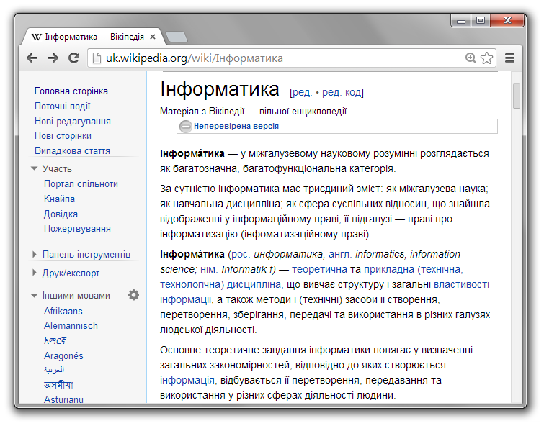
Task: Collapse the Іншими мовами section
Action: click(x=34, y=295)
